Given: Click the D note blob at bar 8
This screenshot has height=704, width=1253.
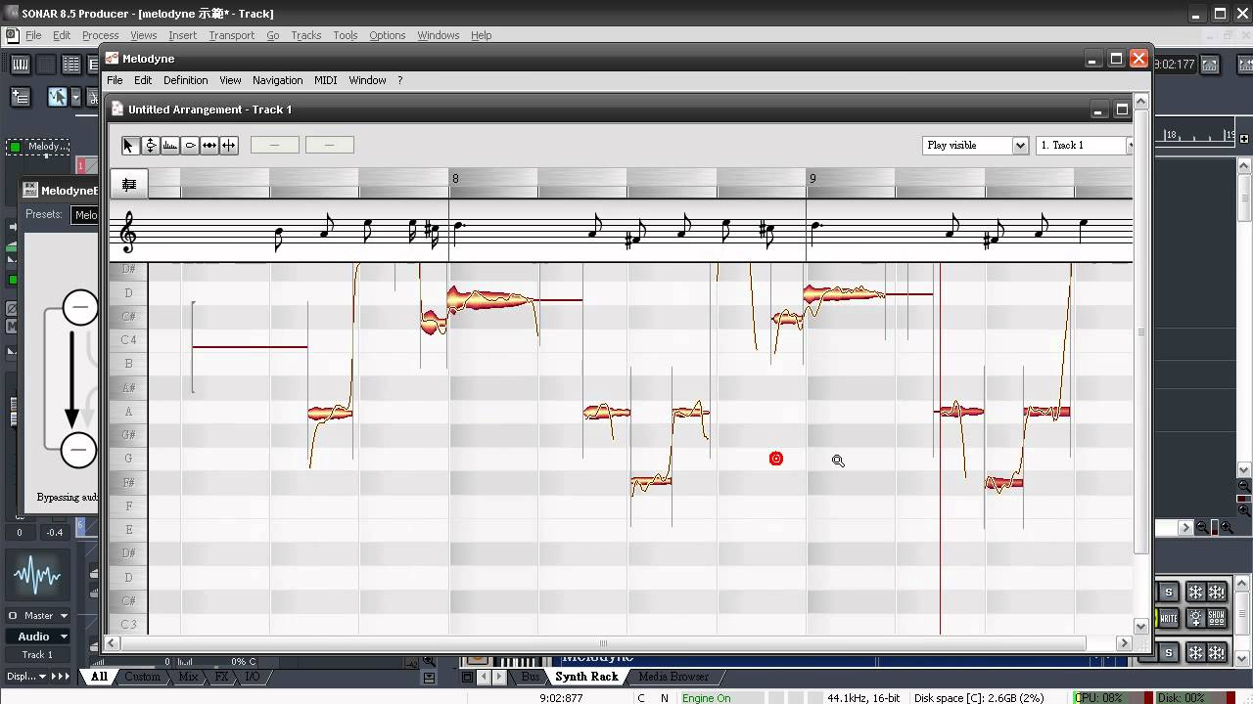Looking at the screenshot, I should [492, 300].
